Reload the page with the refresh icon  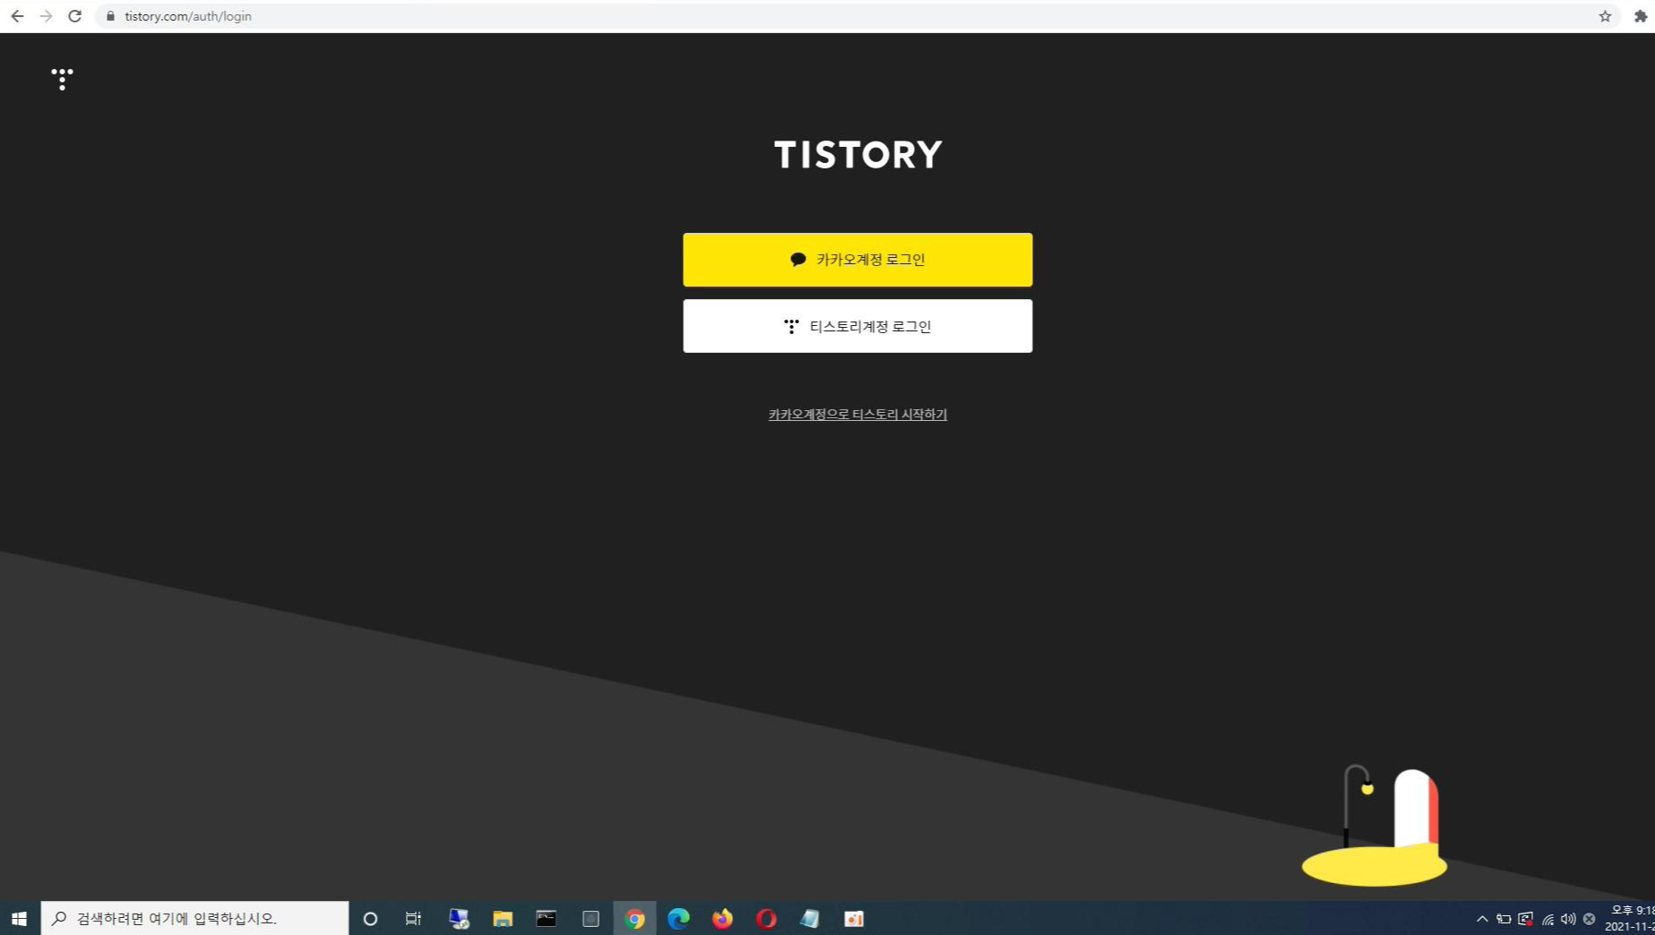coord(75,16)
